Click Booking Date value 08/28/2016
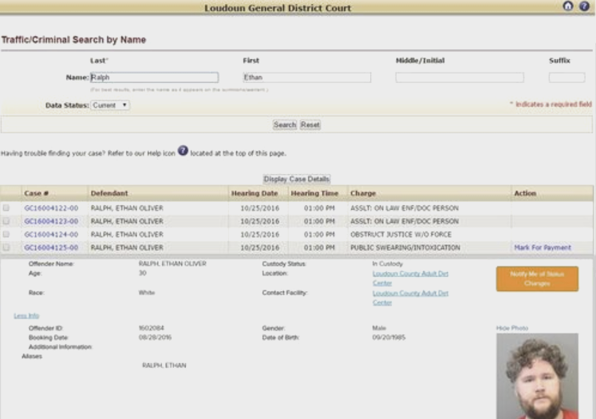This screenshot has width=596, height=419. 155,338
